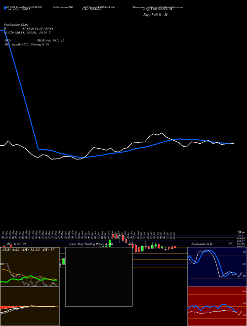Click the 'Day Vol: 0 M' label
Image resolution: width=247 pixels, height=326 pixels.
pos(155,14)
